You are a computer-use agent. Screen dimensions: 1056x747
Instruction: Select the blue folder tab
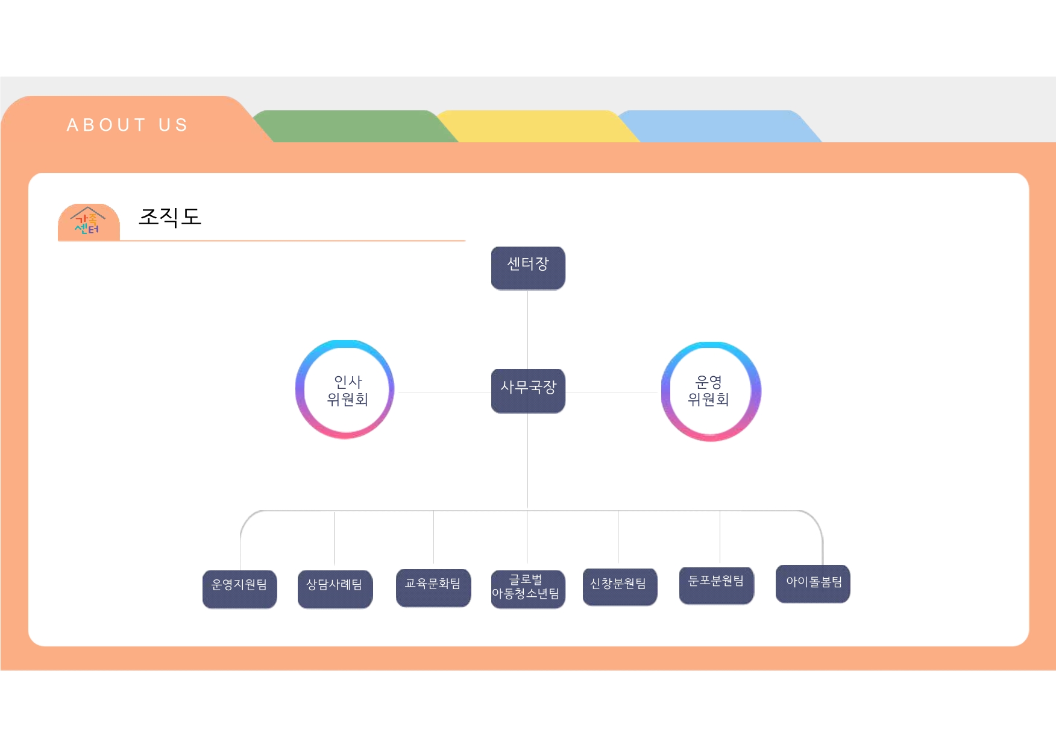(x=718, y=125)
